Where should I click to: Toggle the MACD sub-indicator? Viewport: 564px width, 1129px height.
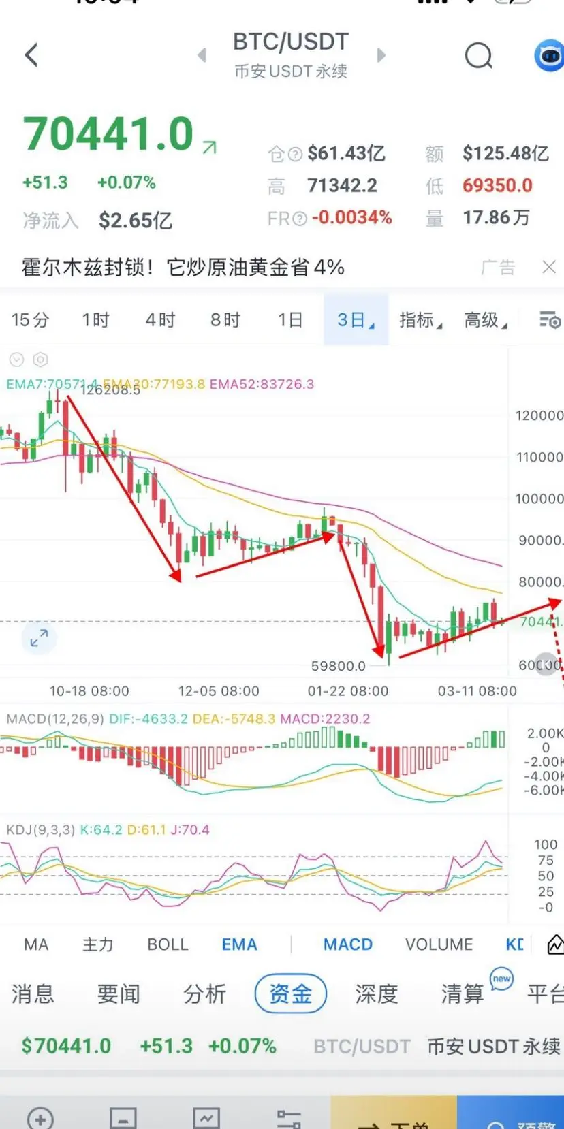click(348, 944)
